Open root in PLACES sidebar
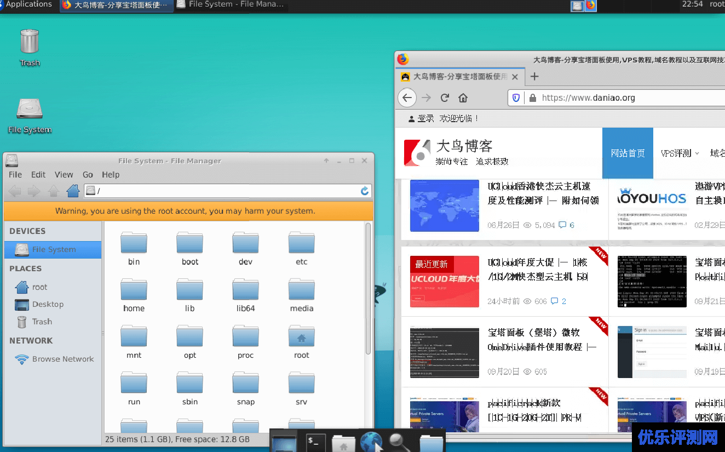725x452 pixels. [x=39, y=287]
